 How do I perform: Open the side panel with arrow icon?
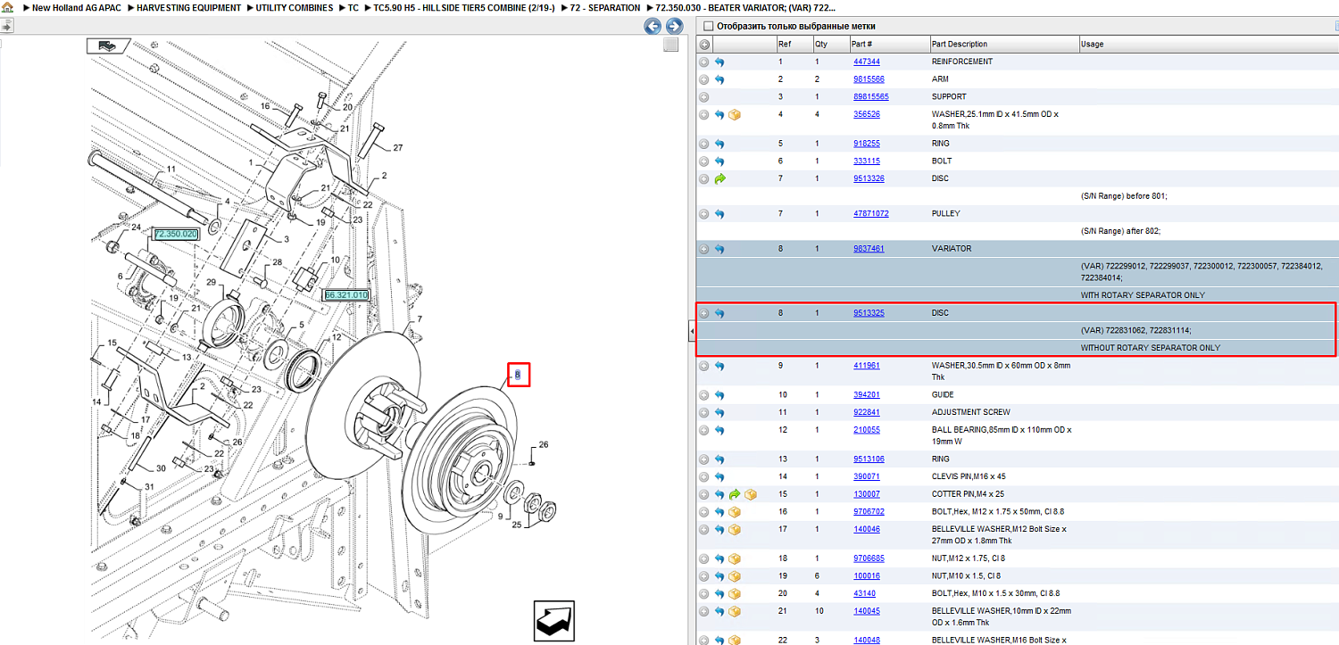(6, 27)
